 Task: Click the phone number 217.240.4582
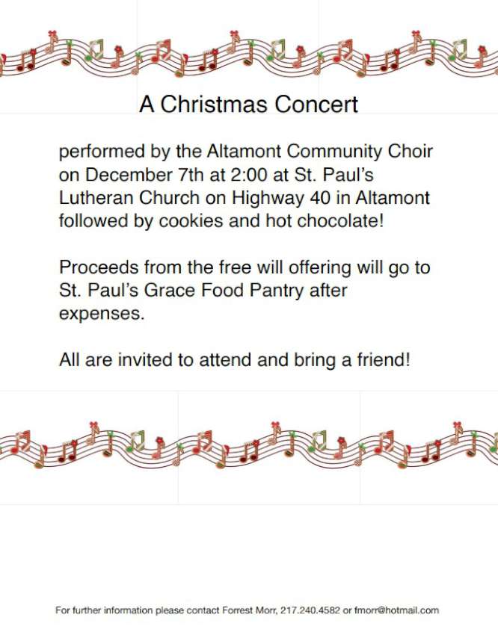(310, 610)
